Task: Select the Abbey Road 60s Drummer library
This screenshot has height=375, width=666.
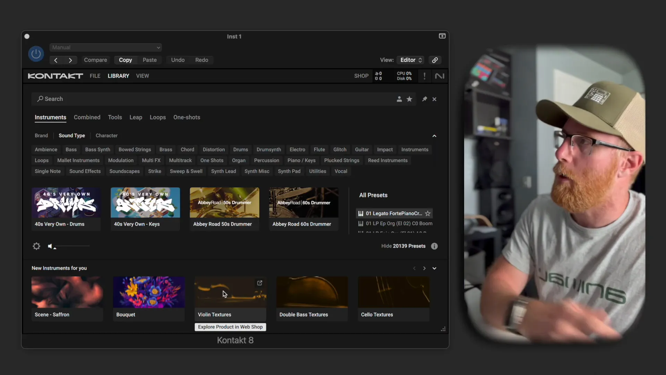Action: coord(304,209)
